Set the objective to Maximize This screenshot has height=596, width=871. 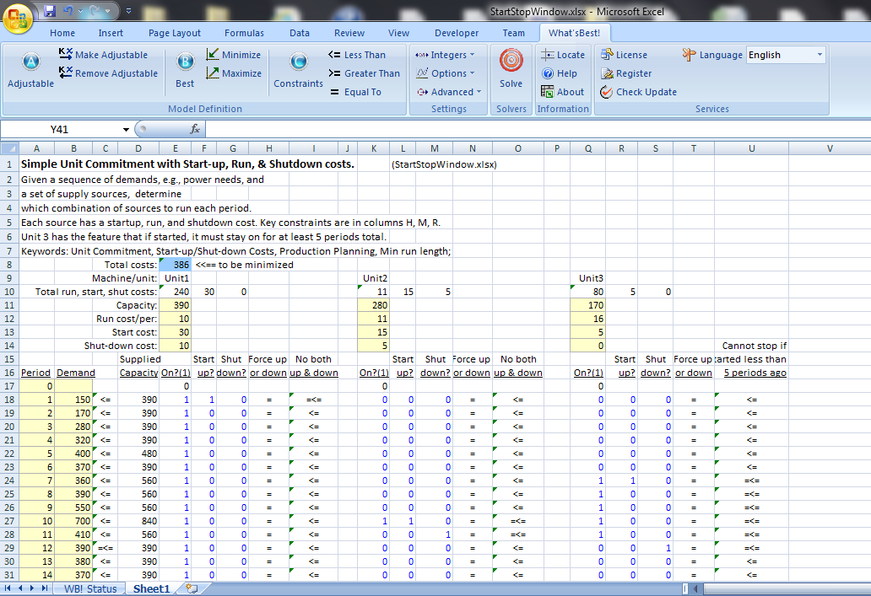234,72
